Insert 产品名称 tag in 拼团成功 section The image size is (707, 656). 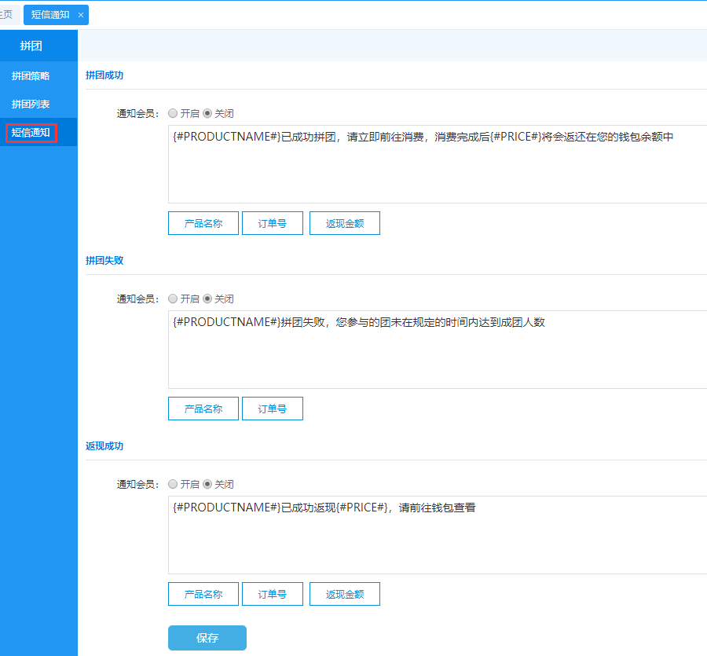(x=203, y=223)
